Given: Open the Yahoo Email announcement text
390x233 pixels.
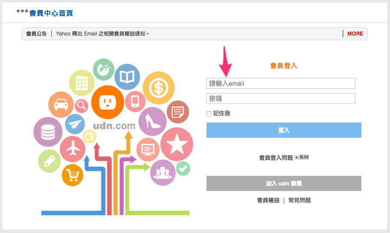Looking at the screenshot, I should coord(102,34).
